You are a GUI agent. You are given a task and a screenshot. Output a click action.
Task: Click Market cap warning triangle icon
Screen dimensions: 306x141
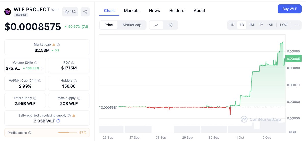click(x=54, y=45)
